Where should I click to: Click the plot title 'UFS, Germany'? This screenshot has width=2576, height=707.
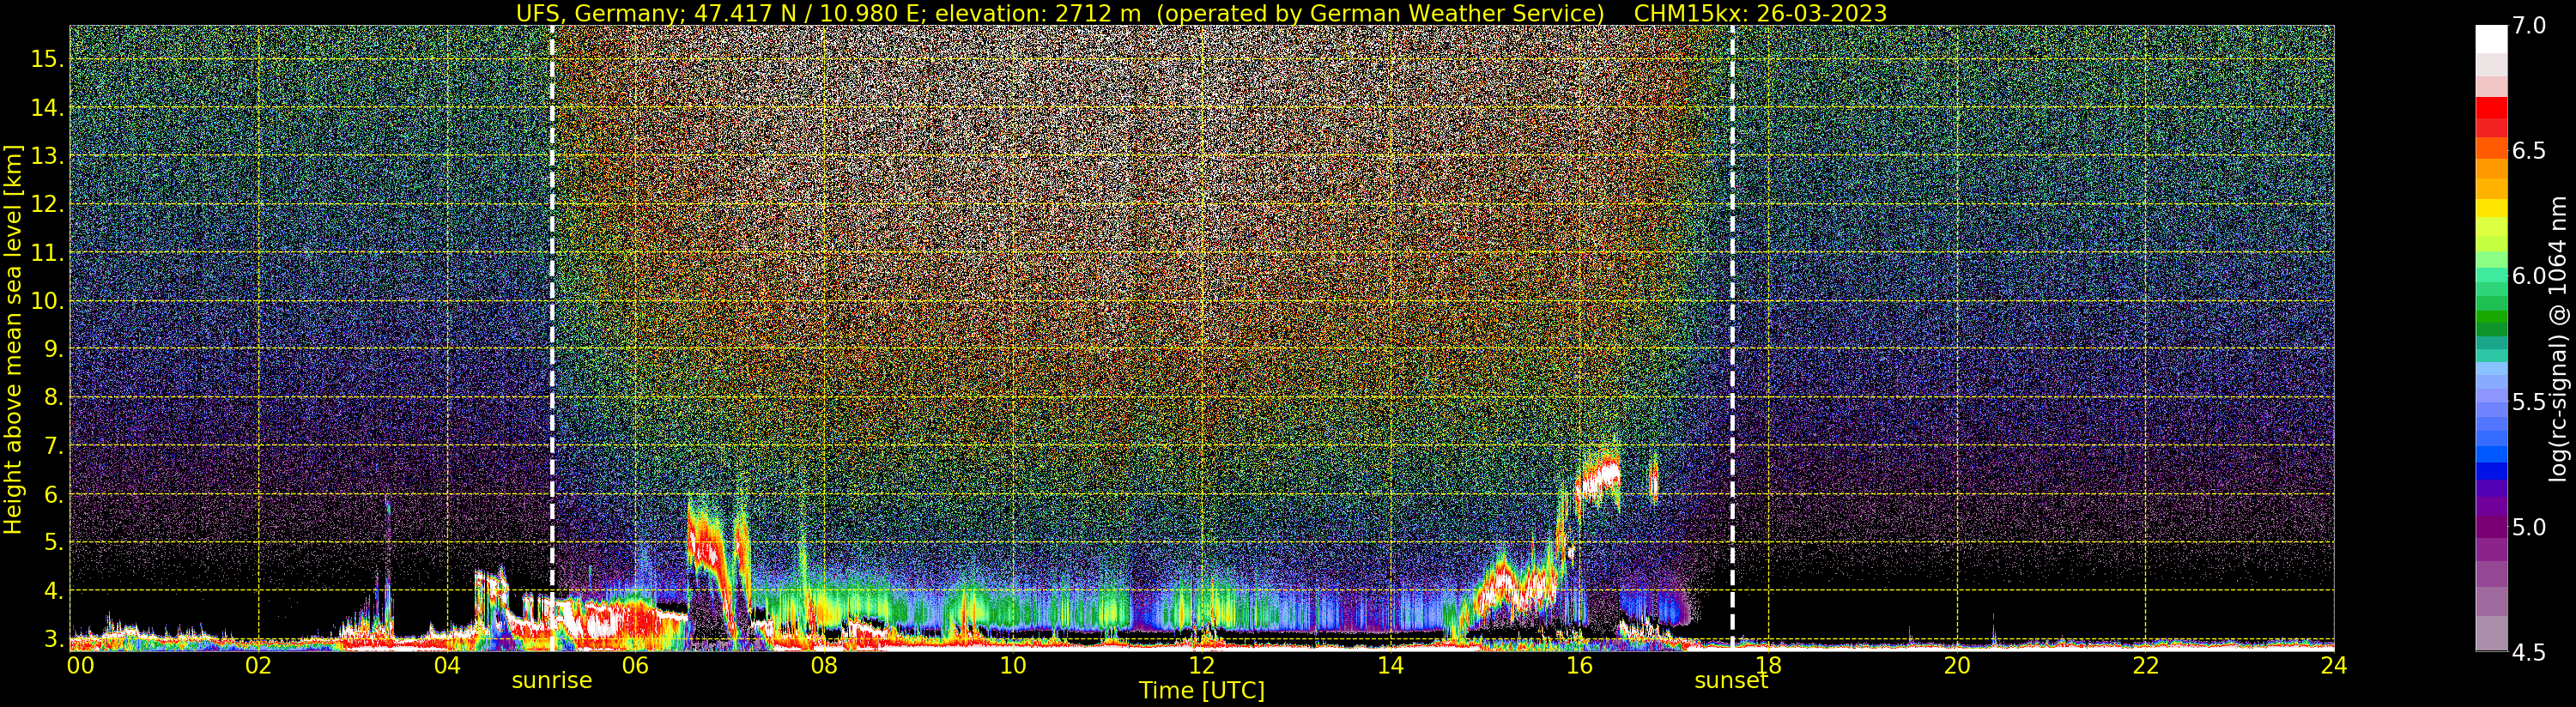598,13
